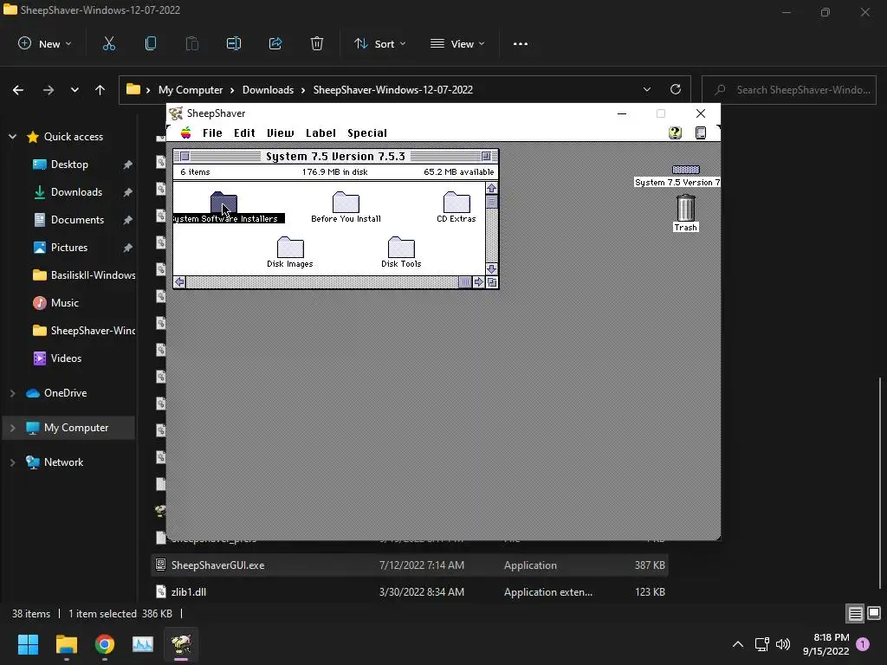Select the Trash icon on Mac desktop
The width and height of the screenshot is (887, 665).
click(686, 208)
